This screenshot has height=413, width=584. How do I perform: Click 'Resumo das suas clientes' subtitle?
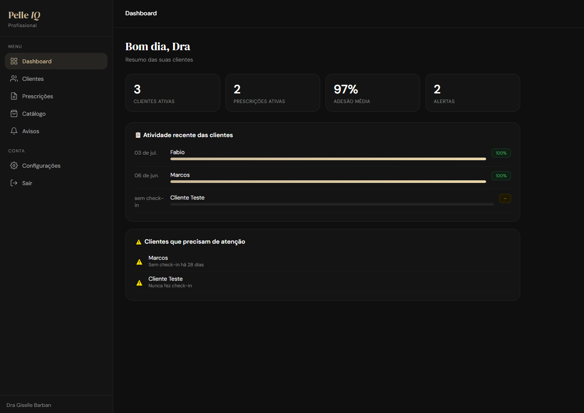point(159,60)
